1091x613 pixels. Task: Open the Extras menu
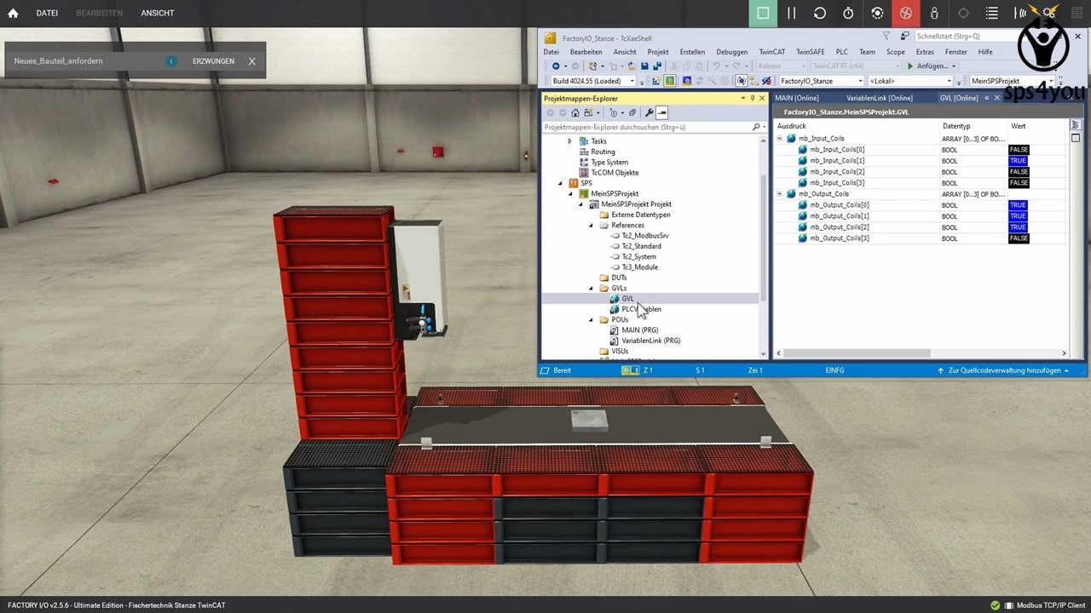tap(925, 52)
